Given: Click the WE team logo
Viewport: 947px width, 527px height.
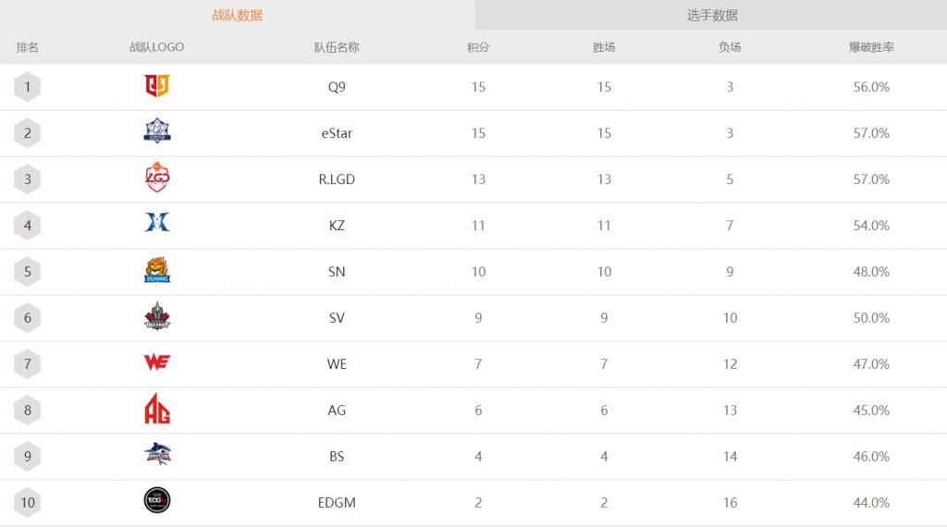Looking at the screenshot, I should tap(157, 362).
